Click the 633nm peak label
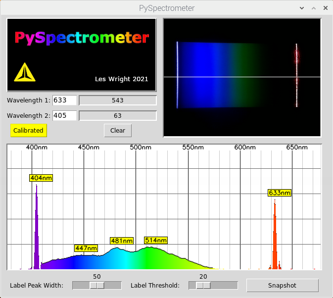Screen dimensions: 333x298 click(x=280, y=193)
